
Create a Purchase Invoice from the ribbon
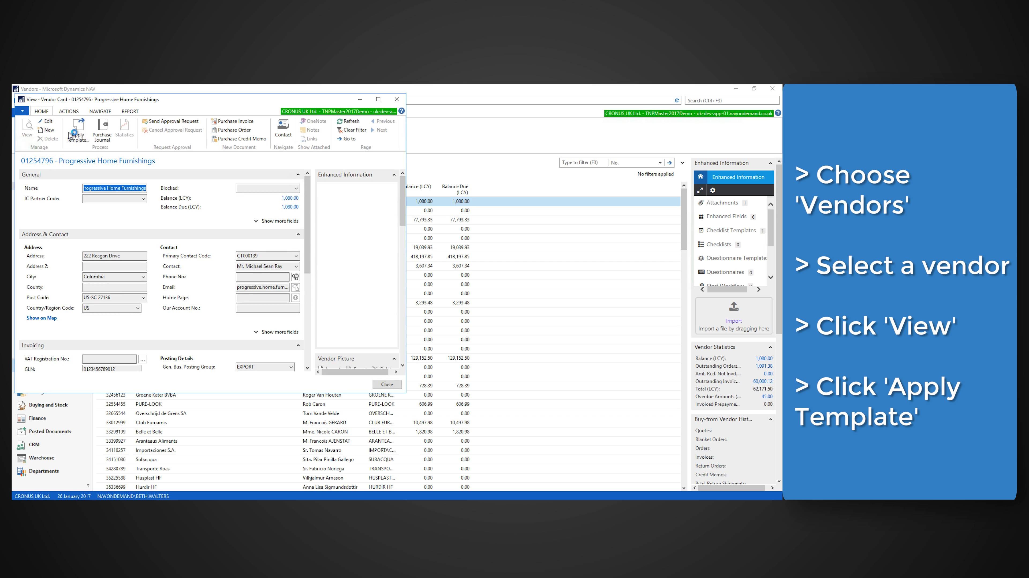[235, 121]
